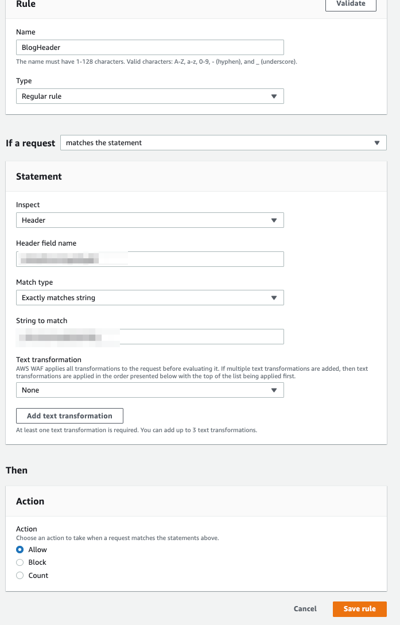Click the Statement section heading
Viewport: 400px width, 625px height.
click(38, 177)
